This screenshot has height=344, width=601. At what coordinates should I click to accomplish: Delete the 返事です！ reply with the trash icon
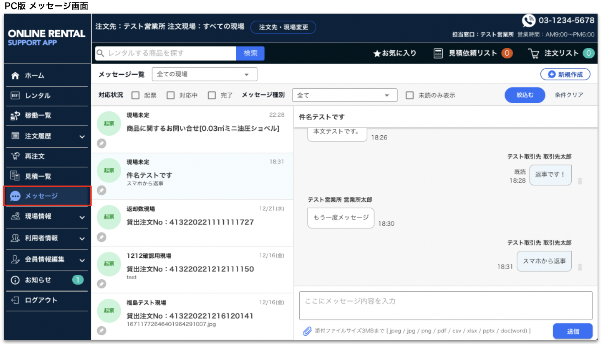click(x=580, y=181)
